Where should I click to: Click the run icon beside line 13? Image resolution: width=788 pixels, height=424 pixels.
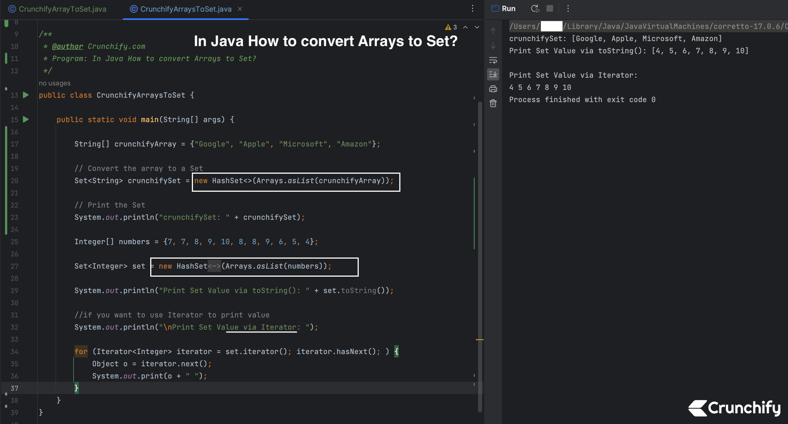point(25,95)
